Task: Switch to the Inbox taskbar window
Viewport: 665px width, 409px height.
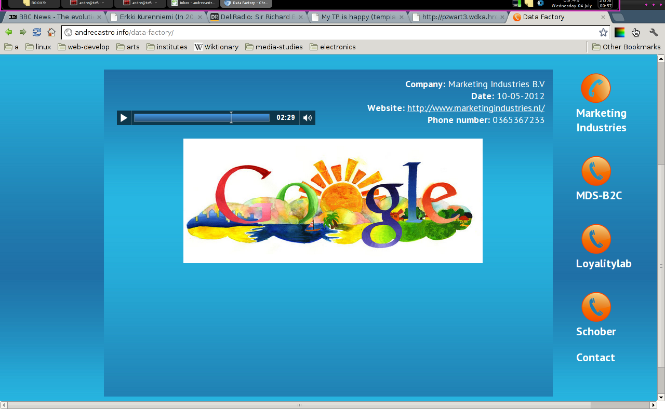Action: point(193,3)
